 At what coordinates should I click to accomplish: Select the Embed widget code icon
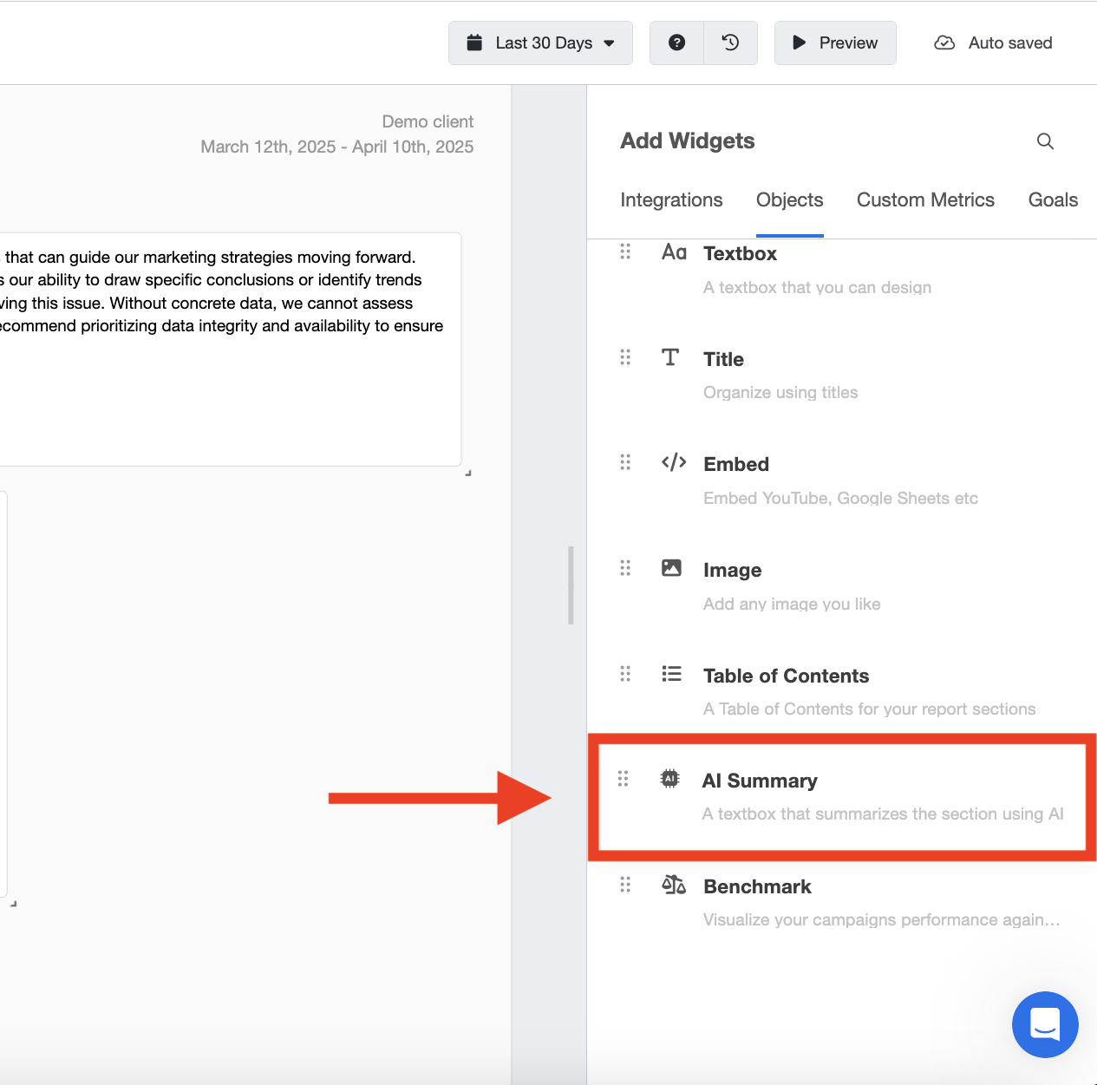point(674,462)
